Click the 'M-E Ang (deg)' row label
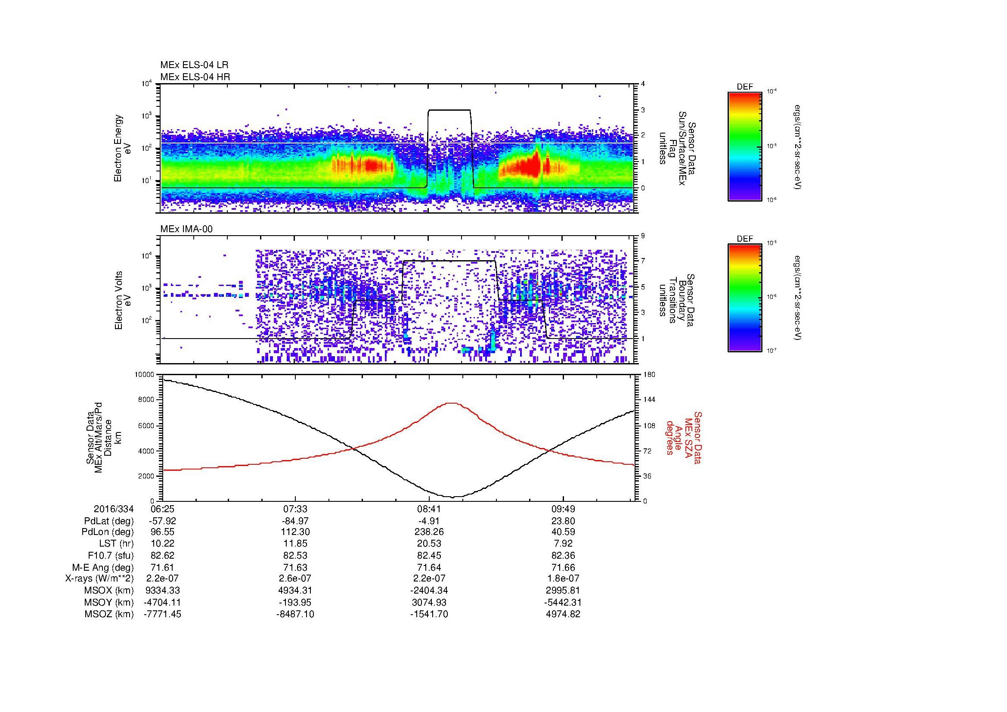The height and width of the screenshot is (712, 1007). (102, 568)
